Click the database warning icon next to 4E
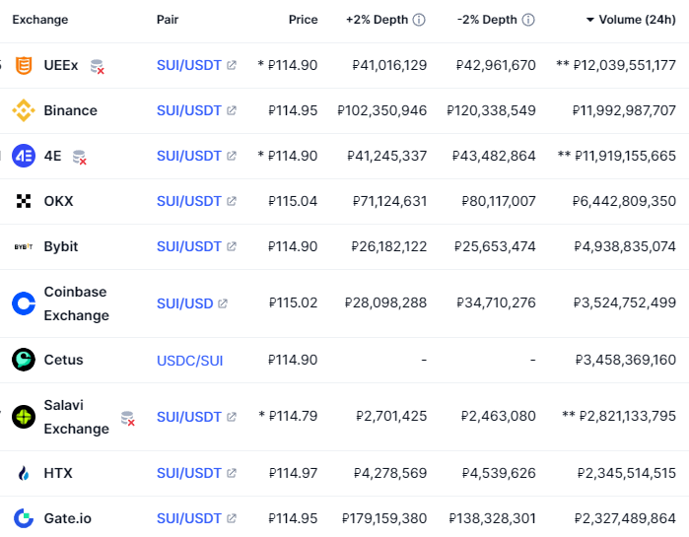Viewport: 689px width, 537px height. 79,157
